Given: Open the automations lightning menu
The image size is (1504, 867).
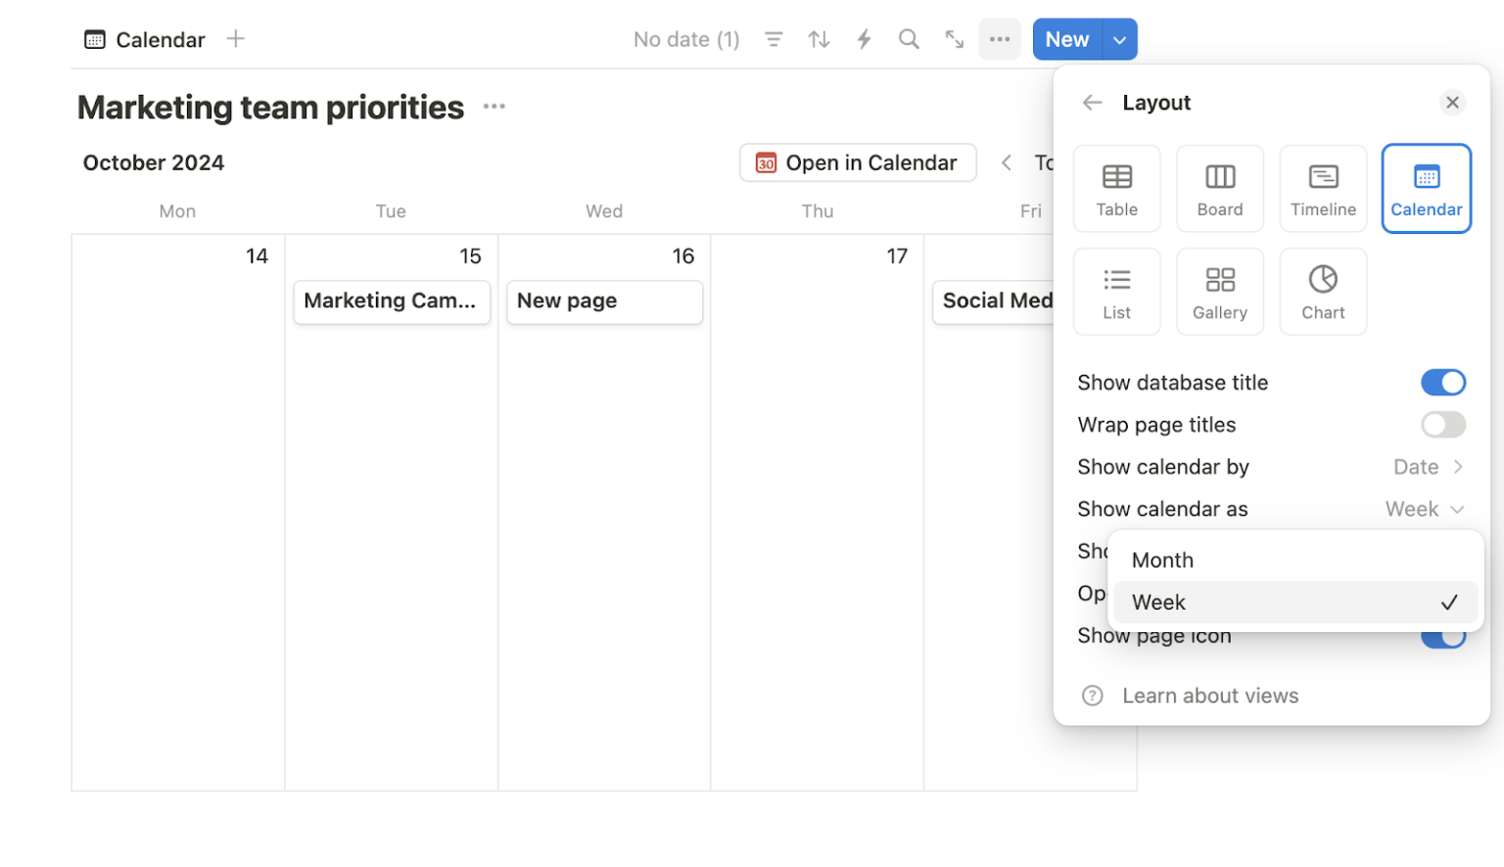Looking at the screenshot, I should [864, 39].
